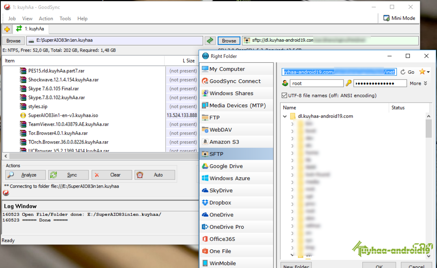The width and height of the screenshot is (437, 268).
Task: Click the user account icon beside root
Action: pos(285,83)
